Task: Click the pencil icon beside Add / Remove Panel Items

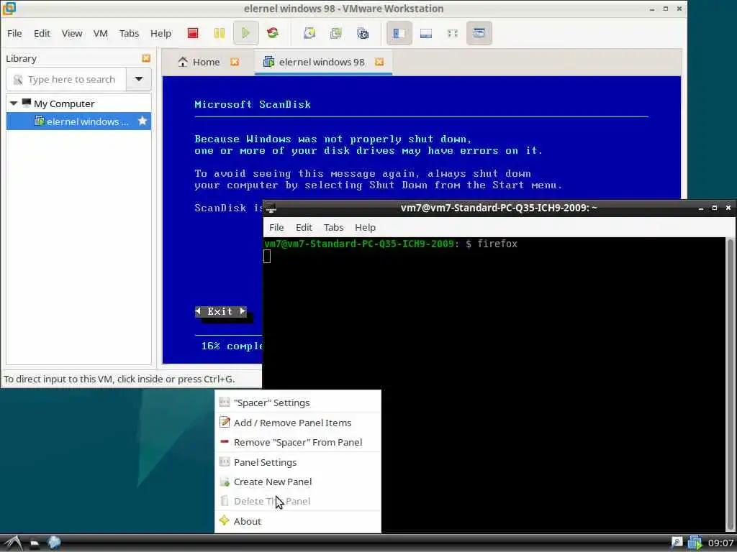Action: click(x=225, y=422)
